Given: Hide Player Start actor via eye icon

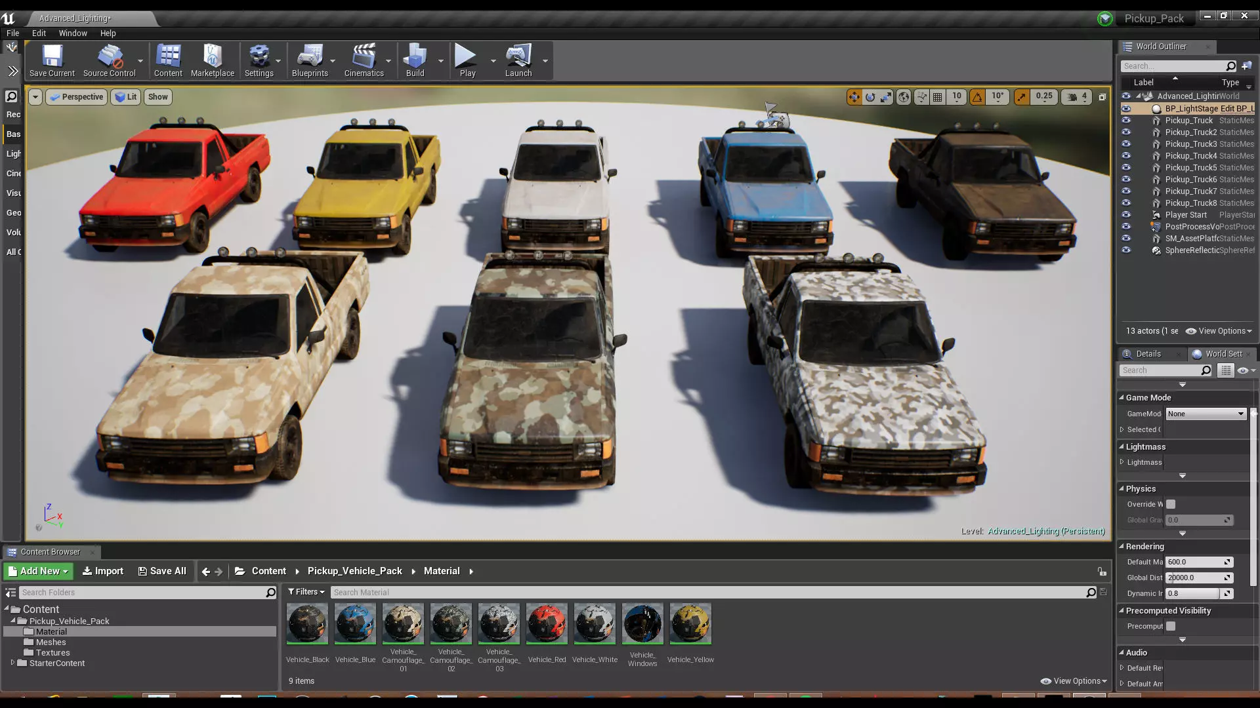Looking at the screenshot, I should click(x=1126, y=215).
